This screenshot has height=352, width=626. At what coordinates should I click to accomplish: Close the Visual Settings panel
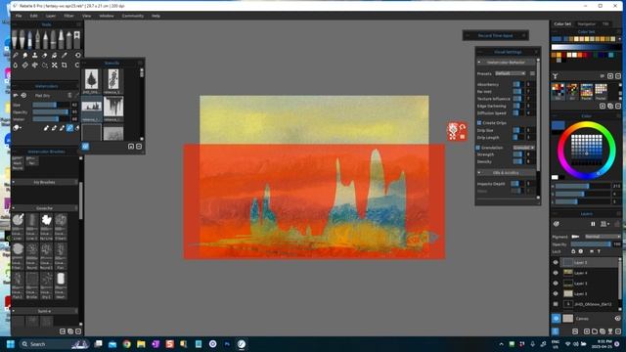536,52
